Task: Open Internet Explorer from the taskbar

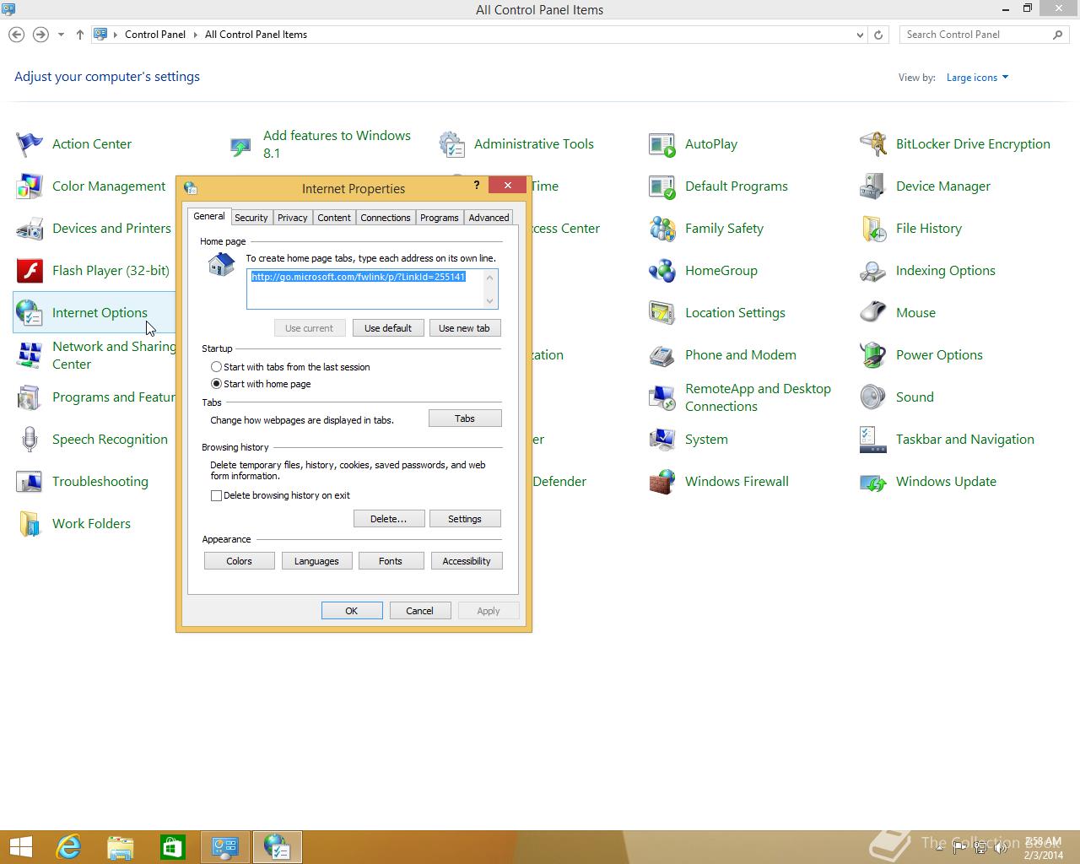Action: click(68, 847)
